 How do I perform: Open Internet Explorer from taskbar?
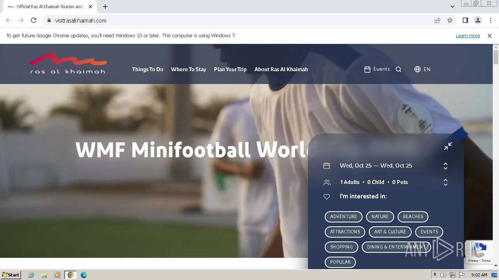pyautogui.click(x=31, y=275)
